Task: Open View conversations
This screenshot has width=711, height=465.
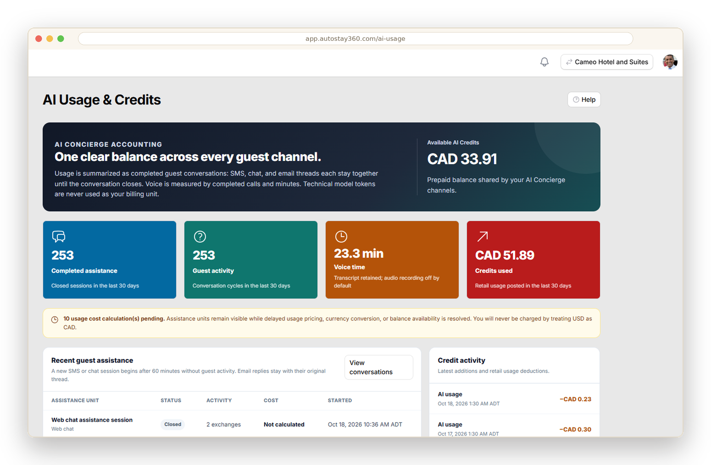Action: pyautogui.click(x=378, y=367)
